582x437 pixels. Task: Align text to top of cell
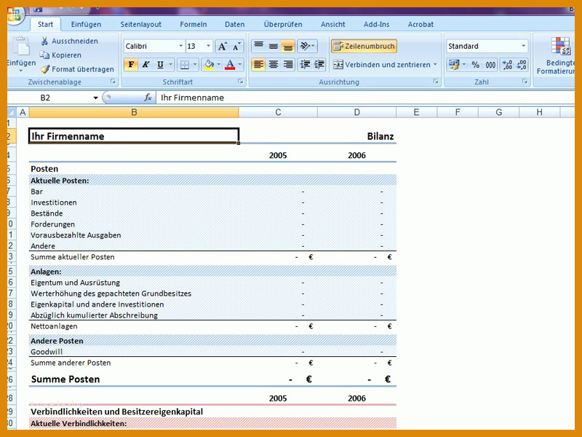pos(259,46)
